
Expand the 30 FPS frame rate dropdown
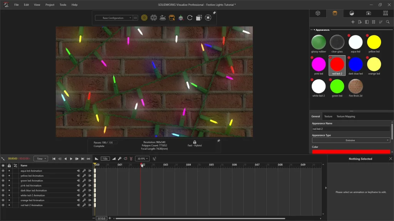click(x=142, y=159)
